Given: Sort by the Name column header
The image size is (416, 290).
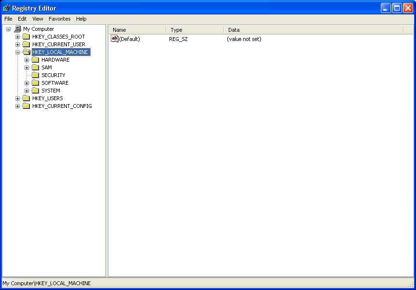Looking at the screenshot, I should [137, 30].
